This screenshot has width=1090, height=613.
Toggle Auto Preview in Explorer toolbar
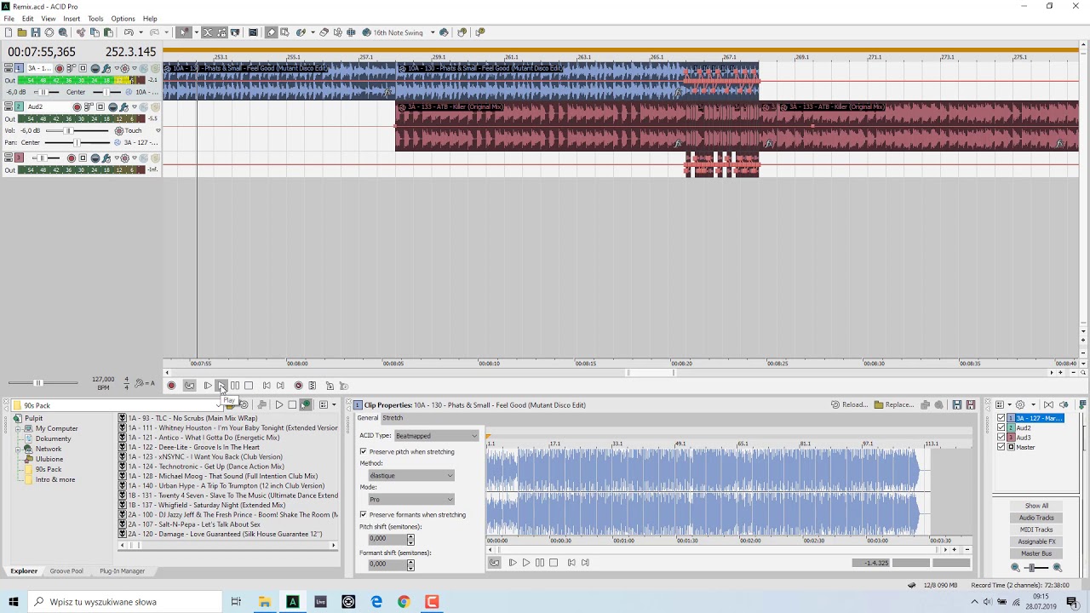(306, 404)
